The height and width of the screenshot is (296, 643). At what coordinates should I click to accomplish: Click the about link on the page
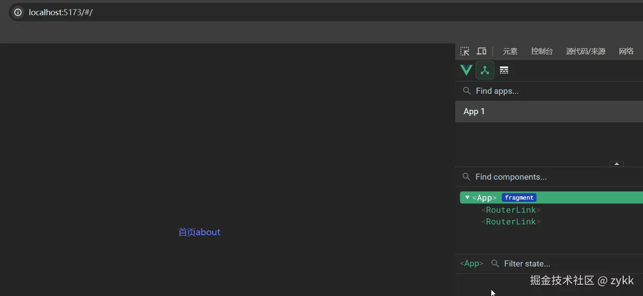[x=209, y=232]
